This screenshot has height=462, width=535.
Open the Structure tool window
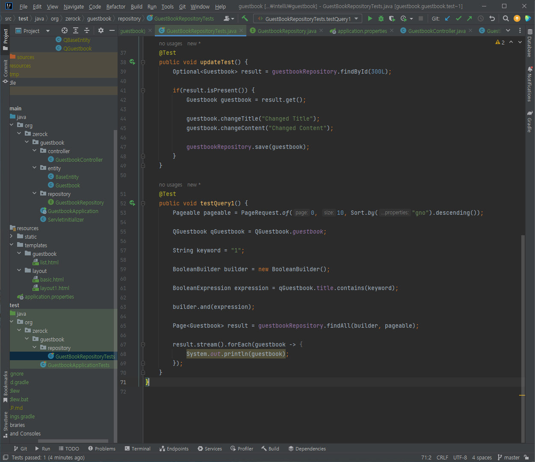tap(5, 425)
